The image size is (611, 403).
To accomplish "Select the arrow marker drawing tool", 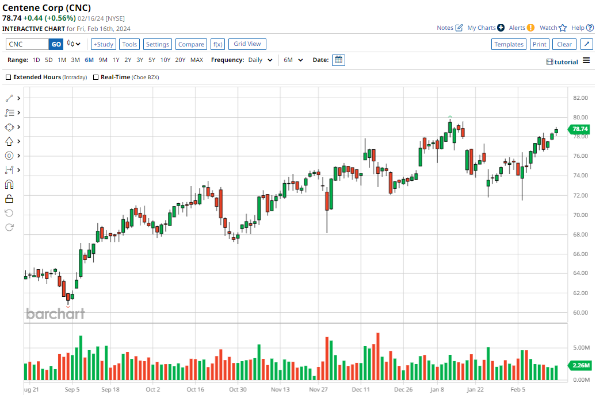I will coord(9,142).
